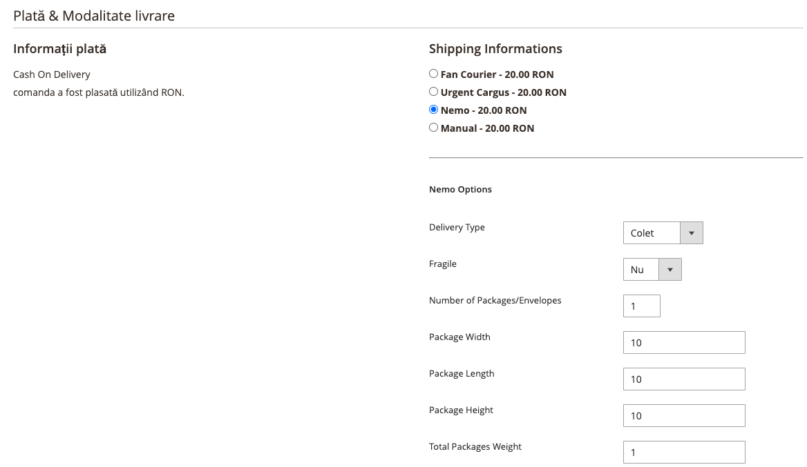Image resolution: width=807 pixels, height=467 pixels.
Task: Click the 'Delivery Type' label
Action: [457, 227]
